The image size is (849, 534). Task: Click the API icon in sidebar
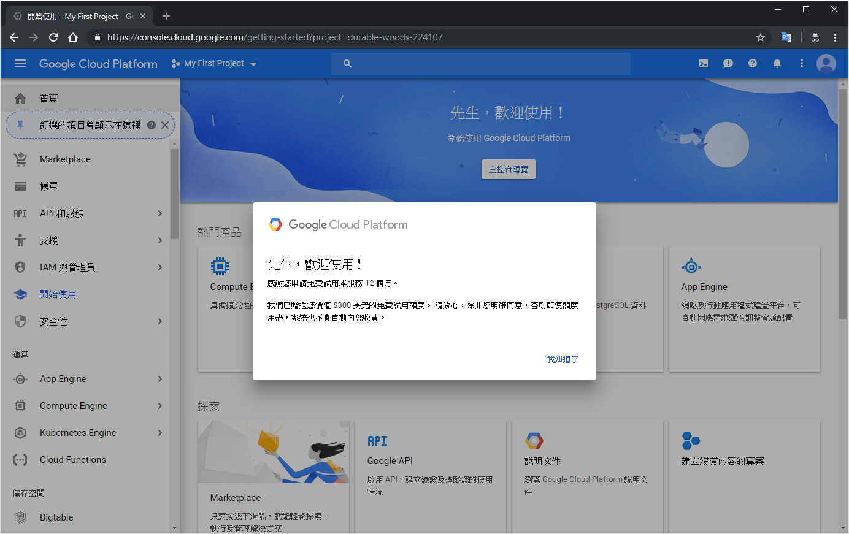[20, 213]
